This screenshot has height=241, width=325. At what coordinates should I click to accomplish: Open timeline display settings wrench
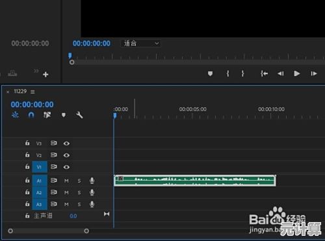click(x=79, y=115)
